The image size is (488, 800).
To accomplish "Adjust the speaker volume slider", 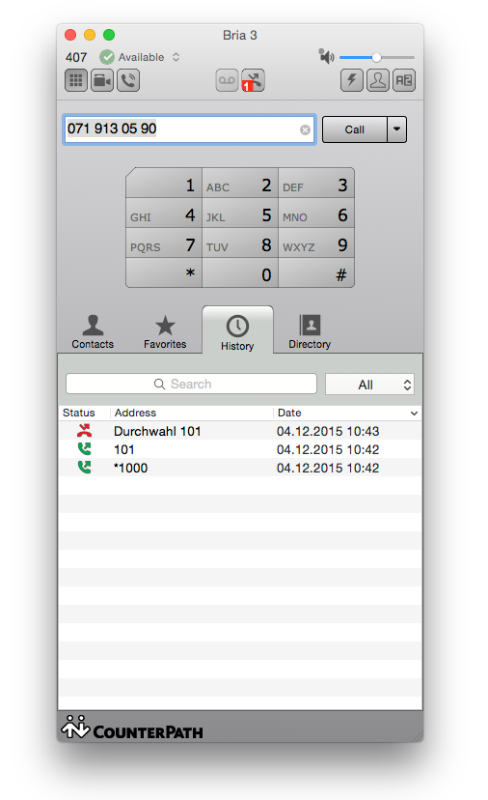I will click(x=376, y=57).
